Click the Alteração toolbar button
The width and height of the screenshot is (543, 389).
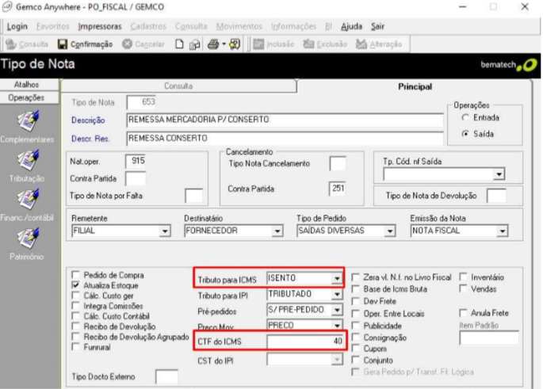[379, 44]
